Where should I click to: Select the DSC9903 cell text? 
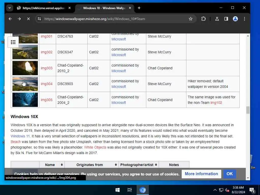(65, 84)
